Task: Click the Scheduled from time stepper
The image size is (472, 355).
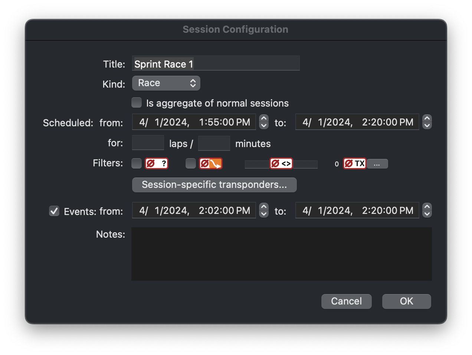Action: [263, 122]
